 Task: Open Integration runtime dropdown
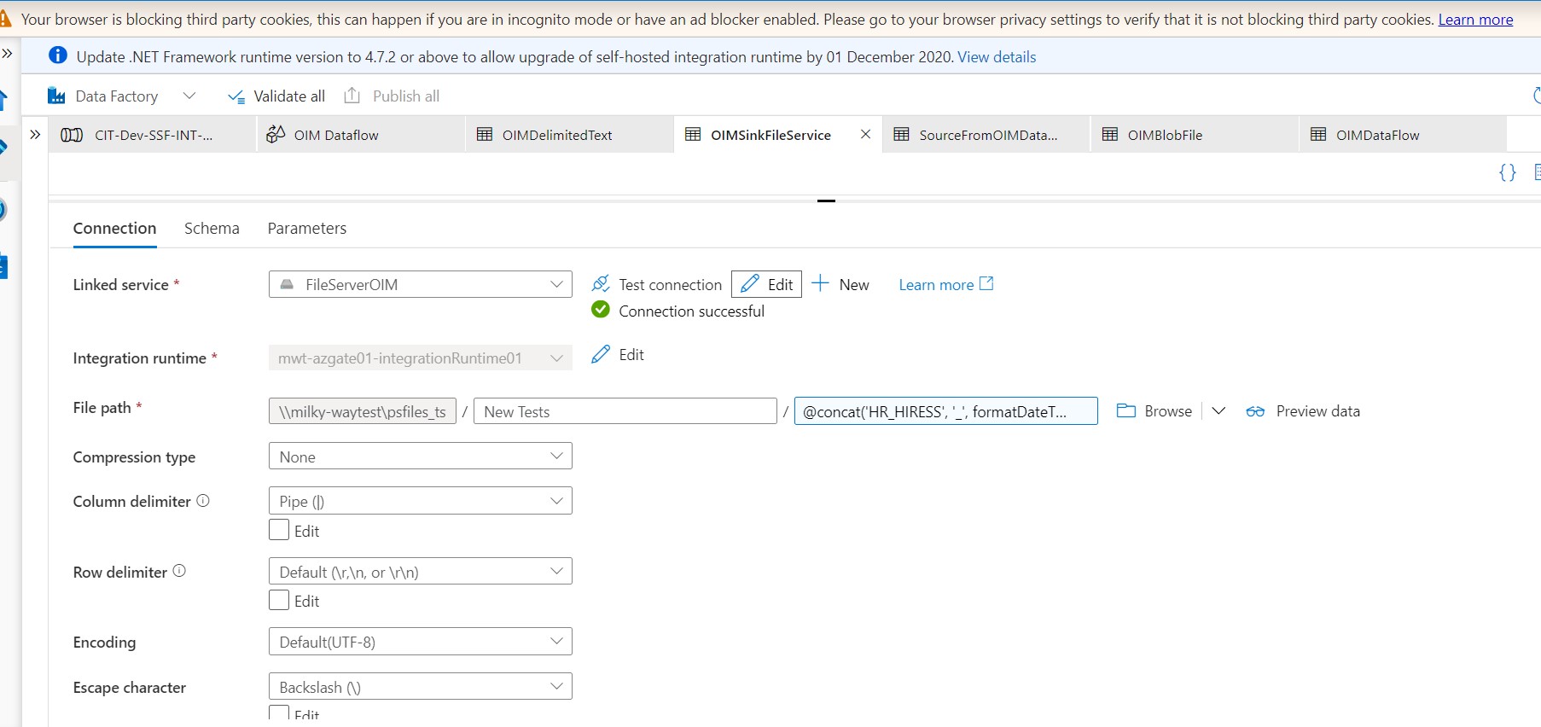[x=420, y=358]
